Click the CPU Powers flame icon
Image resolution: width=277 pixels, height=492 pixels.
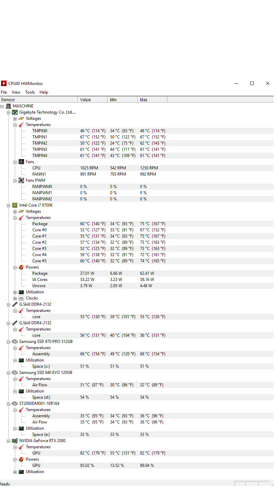(21, 267)
